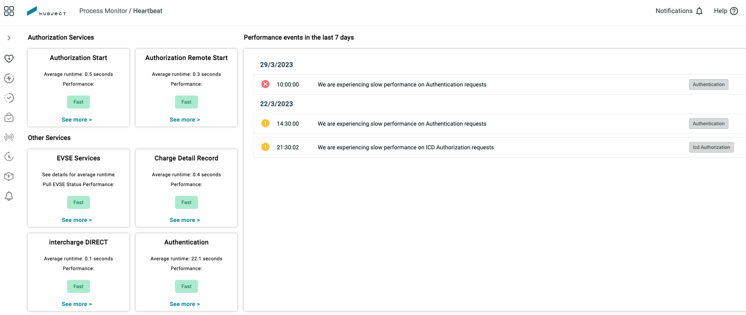This screenshot has height=315, width=746.
Task: Click the Authentication card title
Action: pos(186,242)
